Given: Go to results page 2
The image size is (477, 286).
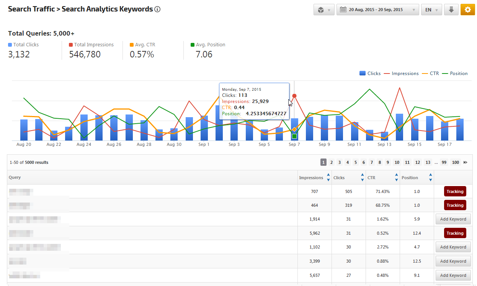Looking at the screenshot, I should point(332,162).
